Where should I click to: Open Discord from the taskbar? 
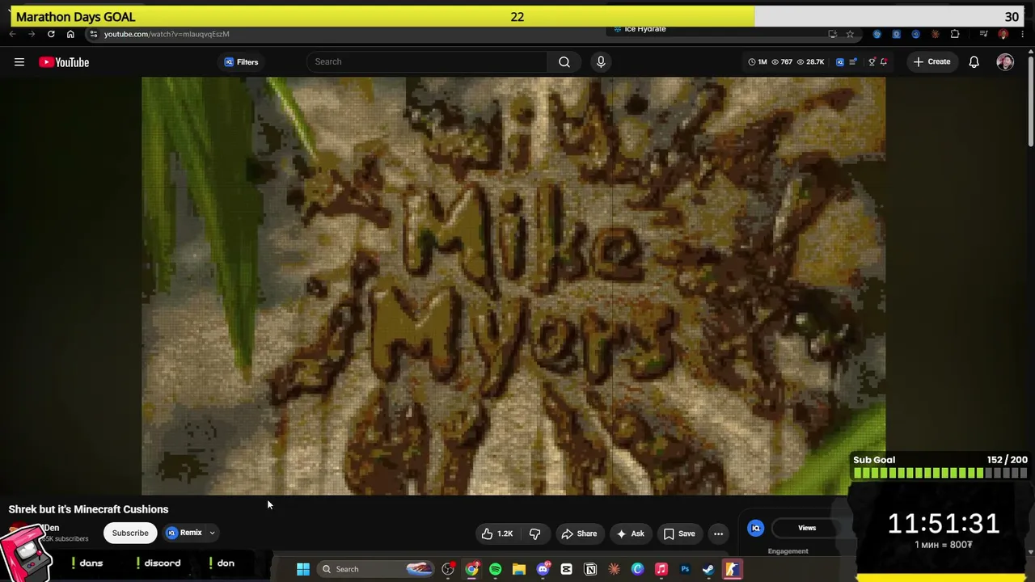coord(543,569)
